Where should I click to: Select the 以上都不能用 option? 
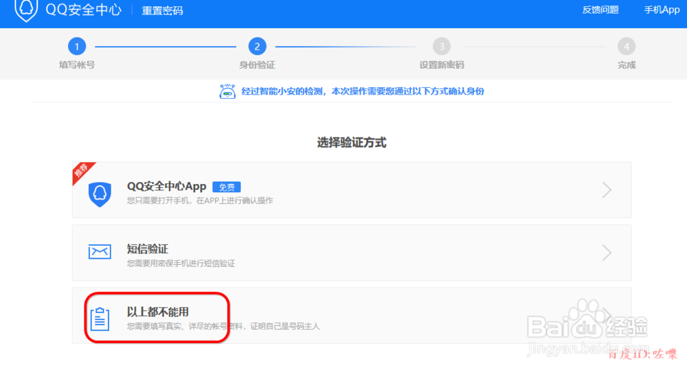pyautogui.click(x=352, y=316)
